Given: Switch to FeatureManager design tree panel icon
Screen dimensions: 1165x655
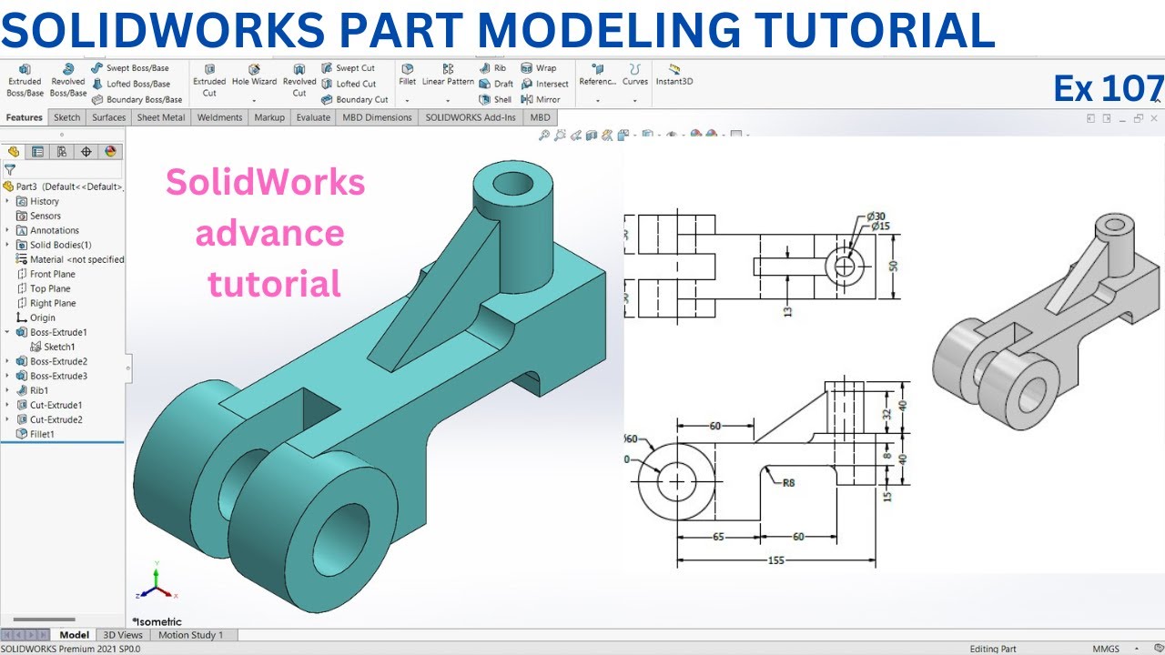Looking at the screenshot, I should point(14,152).
